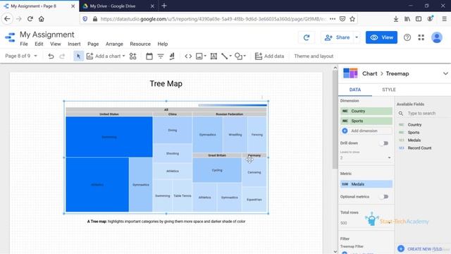Click the Tree Map title text
451x254 pixels.
click(166, 84)
